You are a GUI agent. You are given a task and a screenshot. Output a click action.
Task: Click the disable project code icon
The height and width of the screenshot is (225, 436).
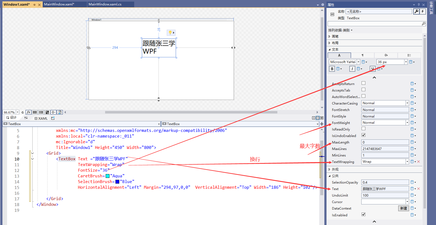pyautogui.click(x=60, y=112)
